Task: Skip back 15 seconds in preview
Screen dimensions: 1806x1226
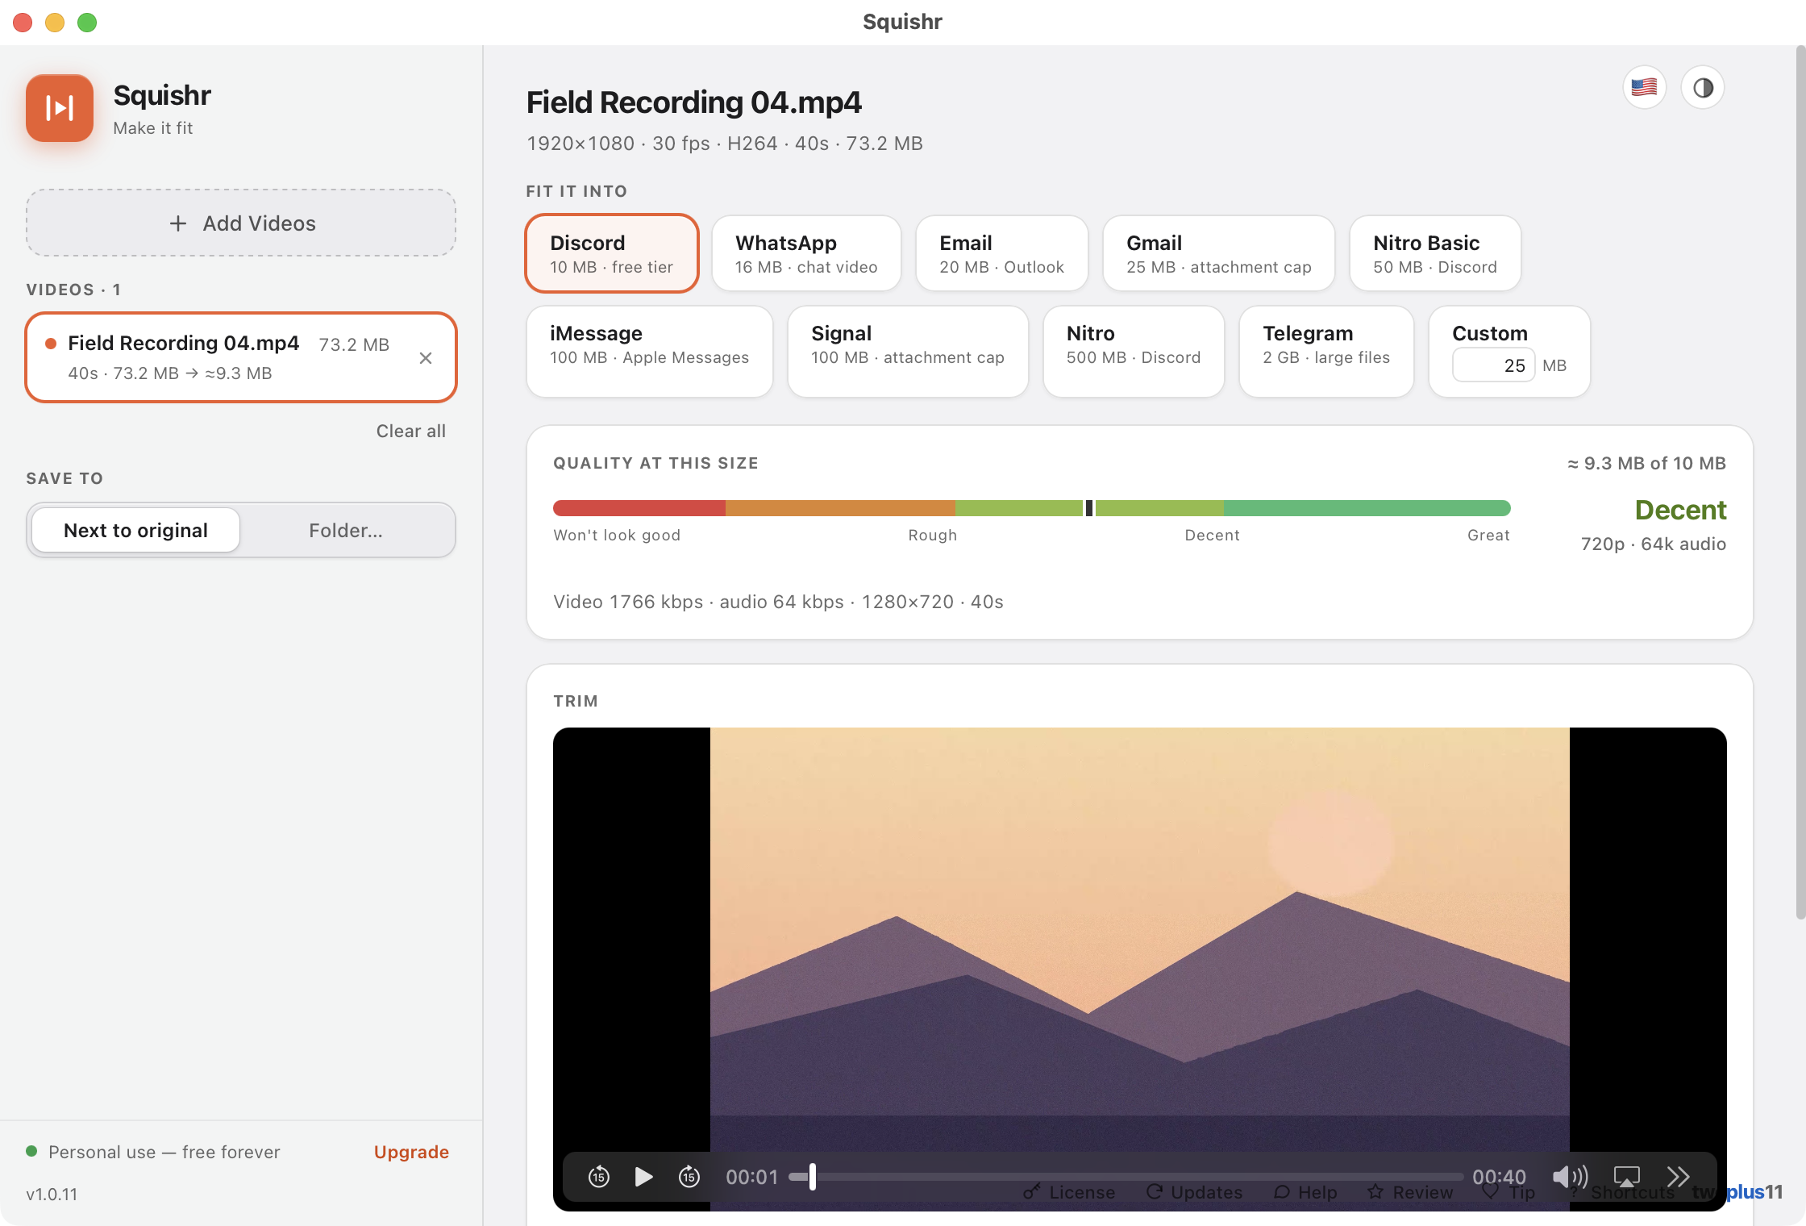Action: 599,1177
